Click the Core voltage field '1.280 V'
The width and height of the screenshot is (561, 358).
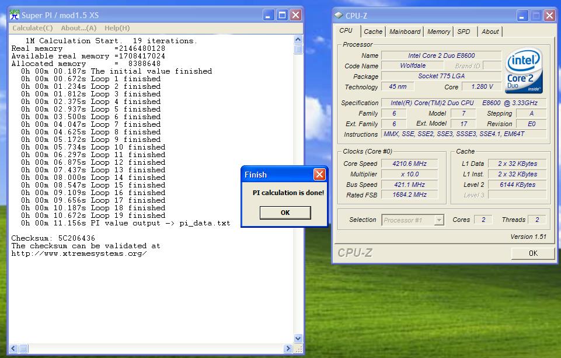pos(482,86)
